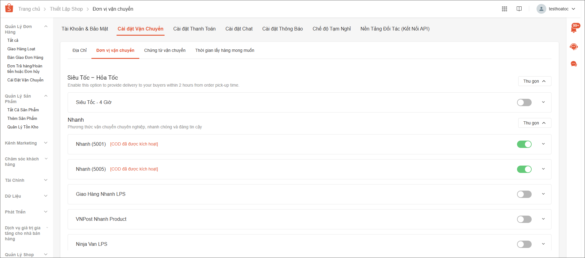Switch to Cài đặt Thanh Toán tab

click(x=194, y=29)
